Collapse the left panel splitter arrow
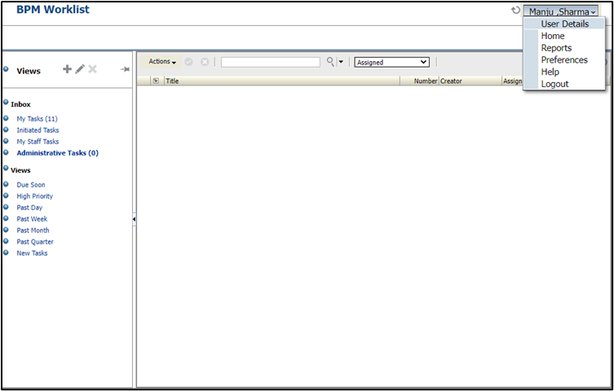 tap(135, 219)
